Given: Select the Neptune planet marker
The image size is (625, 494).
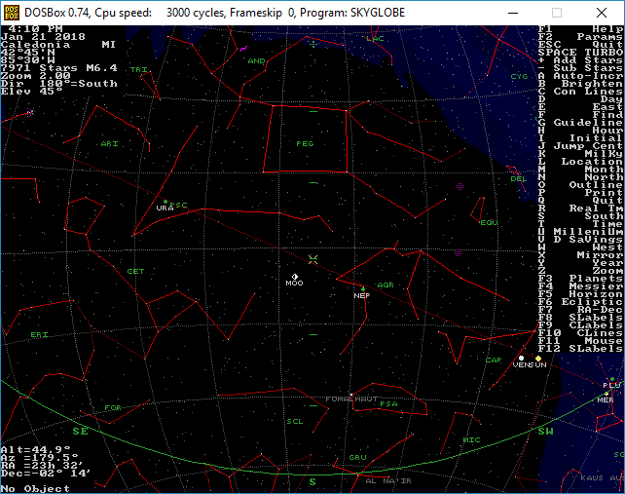Looking at the screenshot, I should tap(363, 286).
